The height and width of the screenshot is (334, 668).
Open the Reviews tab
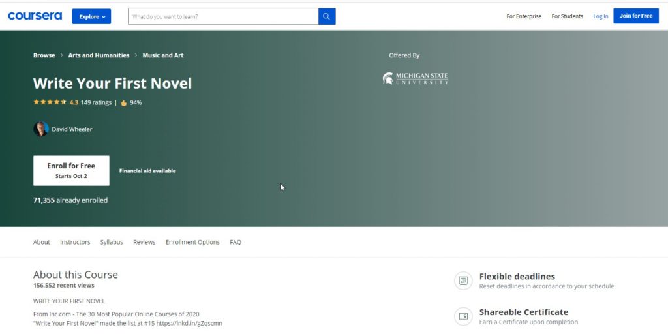coord(144,242)
